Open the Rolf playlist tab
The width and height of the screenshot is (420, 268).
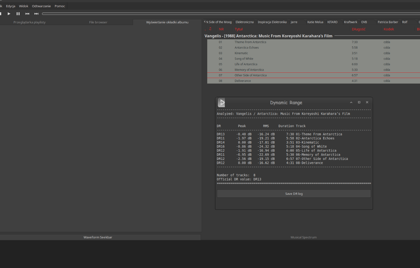[404, 22]
